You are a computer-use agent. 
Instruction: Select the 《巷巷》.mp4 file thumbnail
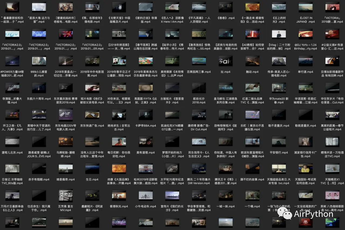point(226,7)
